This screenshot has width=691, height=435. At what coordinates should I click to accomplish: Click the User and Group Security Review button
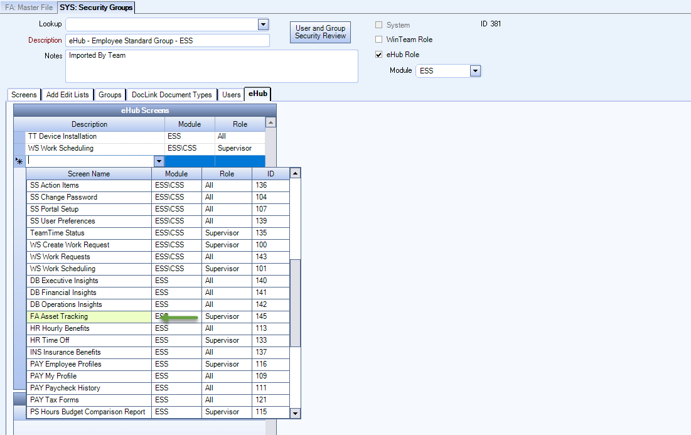pos(320,31)
